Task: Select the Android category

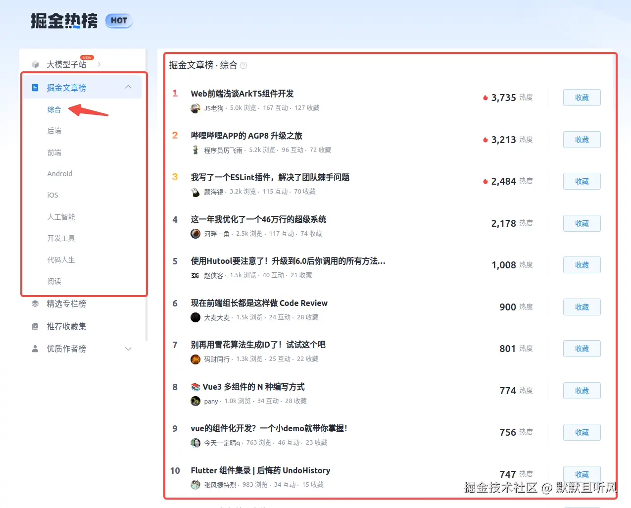Action: tap(60, 174)
